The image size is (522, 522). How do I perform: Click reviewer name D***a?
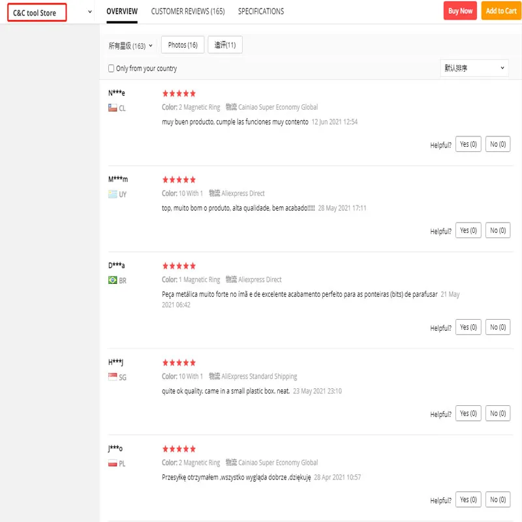click(117, 266)
